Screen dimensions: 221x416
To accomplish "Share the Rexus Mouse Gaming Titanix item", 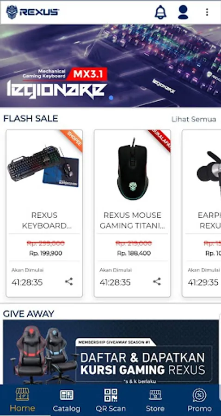I will [x=157, y=281].
